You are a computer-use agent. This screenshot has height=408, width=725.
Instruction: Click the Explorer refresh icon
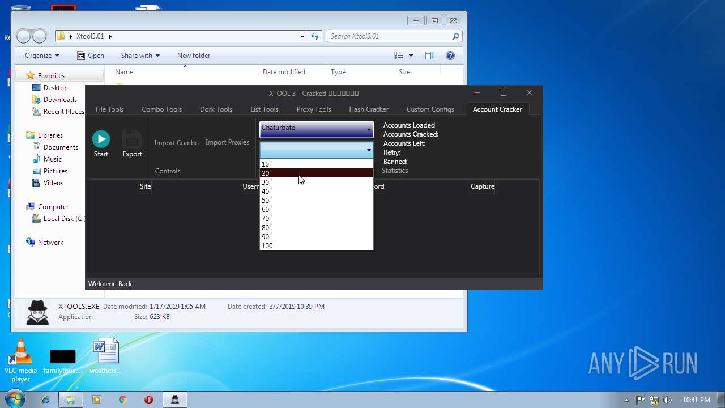point(315,36)
